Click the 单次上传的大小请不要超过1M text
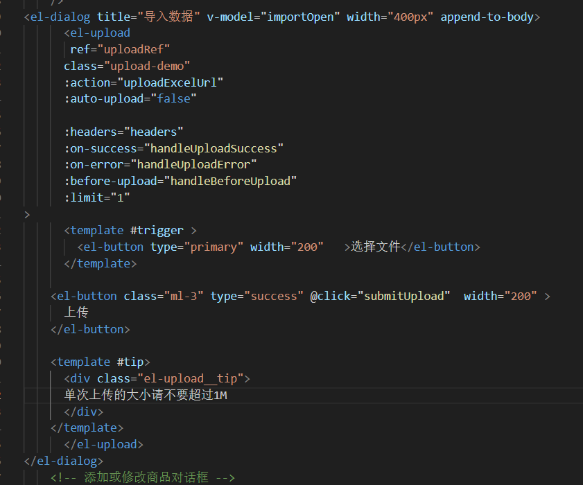 pos(146,395)
